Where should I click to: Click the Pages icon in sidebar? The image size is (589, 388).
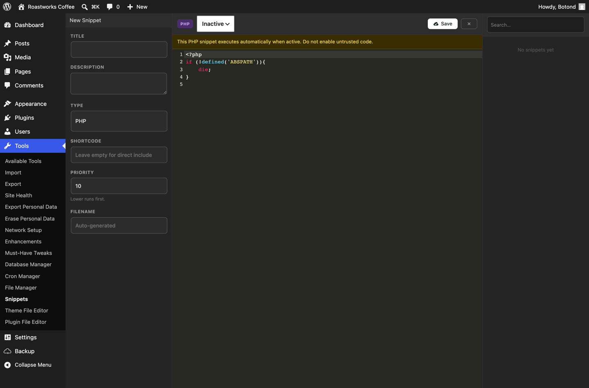[x=7, y=71]
